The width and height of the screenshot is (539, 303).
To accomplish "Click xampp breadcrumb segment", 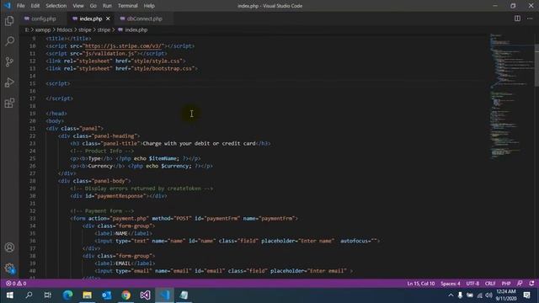I will tap(43, 30).
